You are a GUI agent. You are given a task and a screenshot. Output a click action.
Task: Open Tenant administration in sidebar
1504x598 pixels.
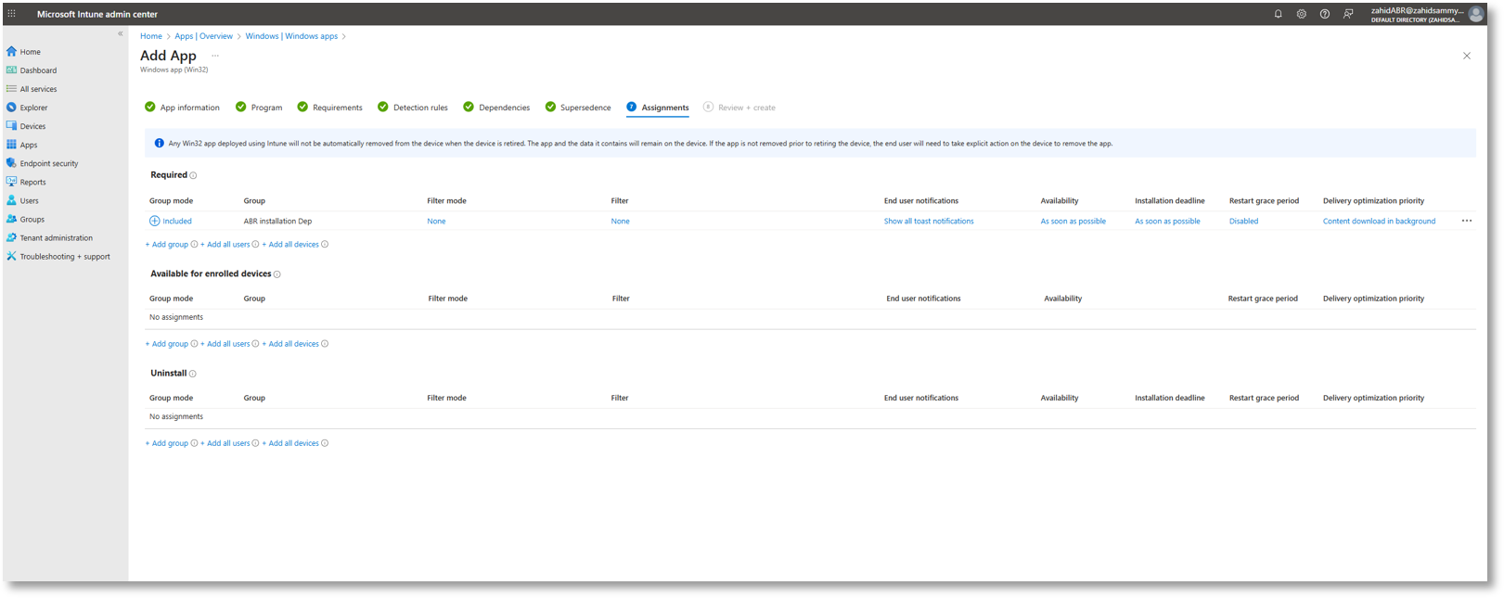click(x=56, y=237)
